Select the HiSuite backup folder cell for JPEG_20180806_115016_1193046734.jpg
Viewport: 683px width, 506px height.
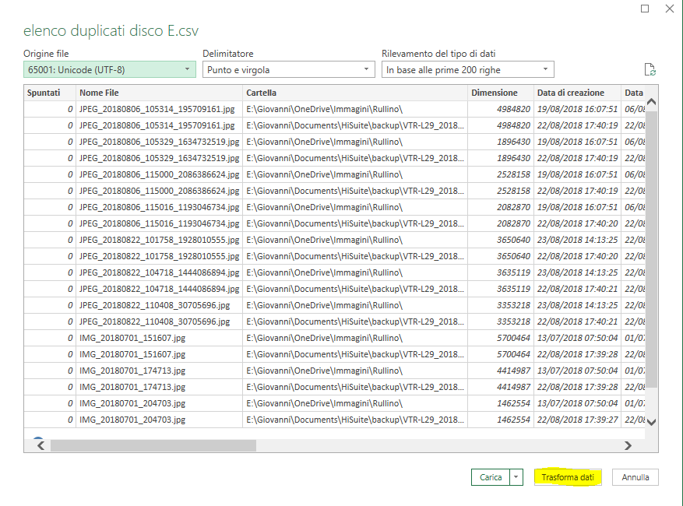355,223
